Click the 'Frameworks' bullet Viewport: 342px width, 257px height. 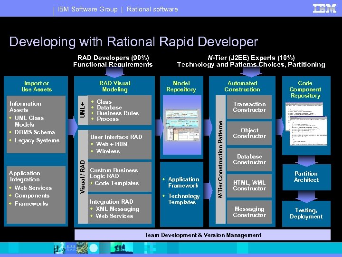[x=31, y=204]
